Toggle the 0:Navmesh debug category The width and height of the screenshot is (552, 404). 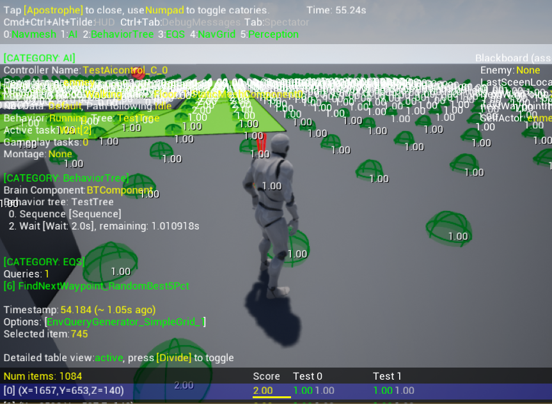tap(30, 34)
